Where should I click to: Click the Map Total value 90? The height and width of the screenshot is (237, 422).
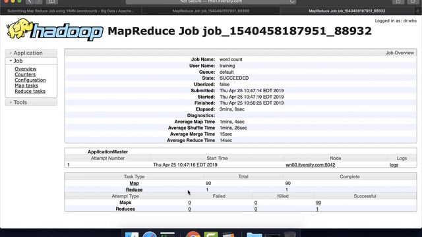click(208, 183)
